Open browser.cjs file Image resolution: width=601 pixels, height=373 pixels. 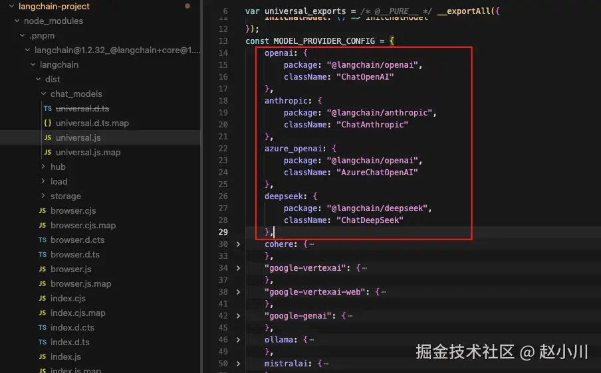point(73,211)
